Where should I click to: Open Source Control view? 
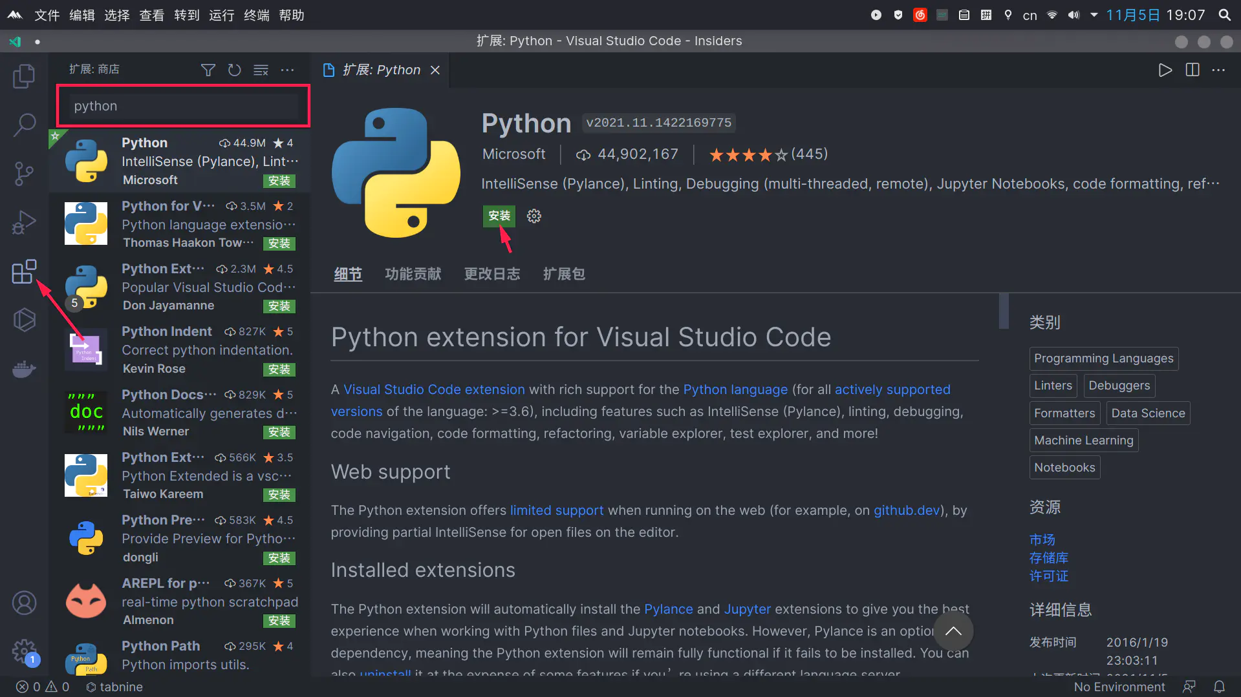pyautogui.click(x=24, y=173)
